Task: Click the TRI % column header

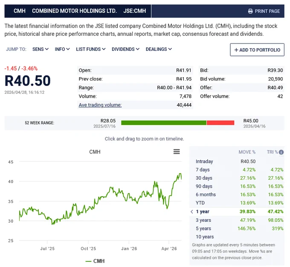Action: tap(272, 152)
